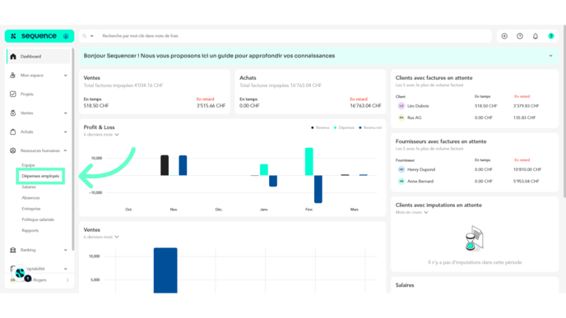Viewport: 566px width, 318px height.
Task: Click the black Nov. revenue bar
Action: tap(165, 165)
